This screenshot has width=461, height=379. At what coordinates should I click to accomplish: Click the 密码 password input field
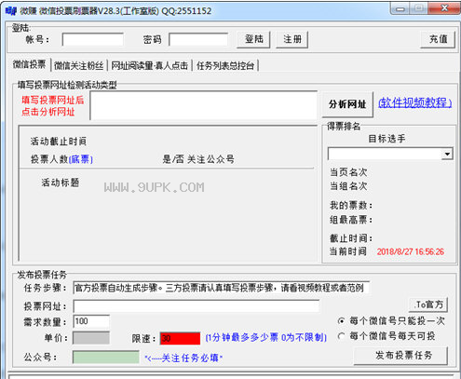[x=198, y=40]
